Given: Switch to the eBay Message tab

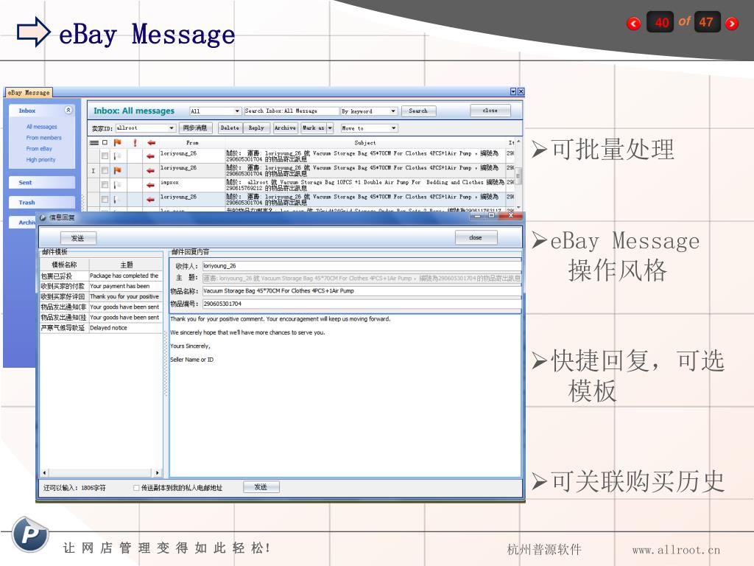Looking at the screenshot, I should tap(29, 92).
